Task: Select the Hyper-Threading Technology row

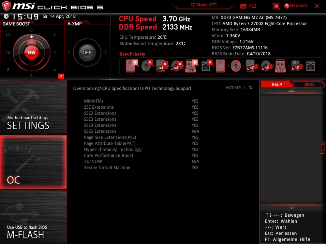Action: 141,149
